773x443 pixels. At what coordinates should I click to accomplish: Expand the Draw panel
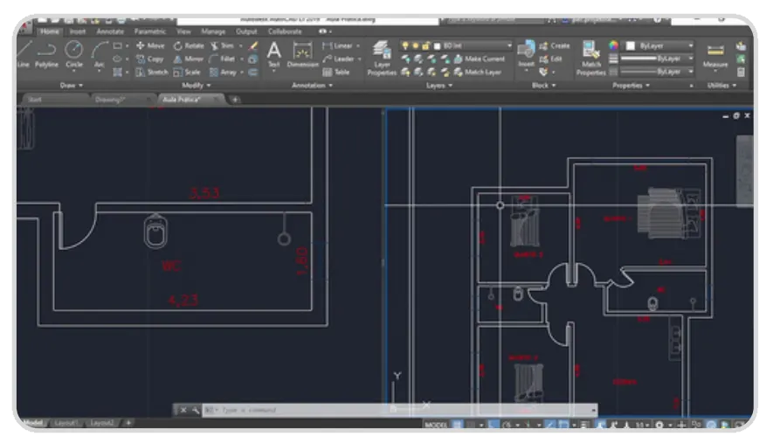(72, 86)
